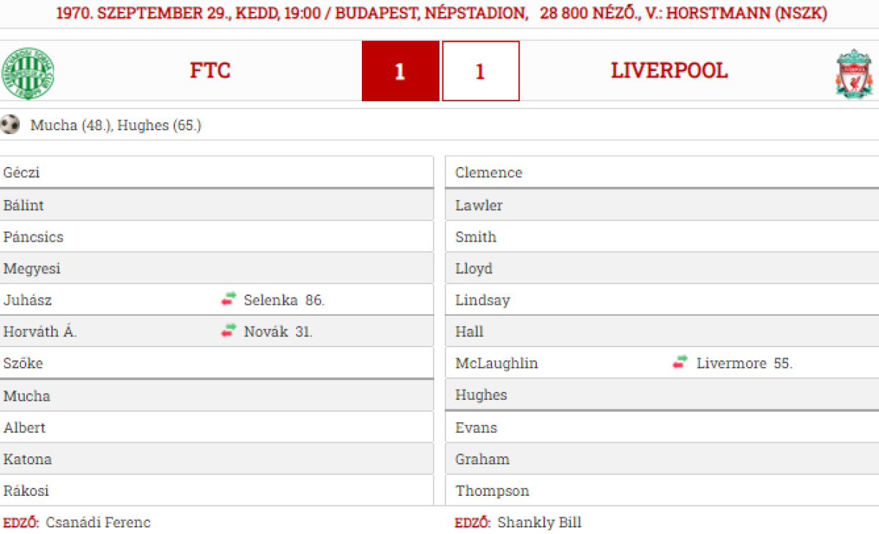Click substitution arrows icon beside Novák
Screen dimensions: 879x534
[229, 330]
